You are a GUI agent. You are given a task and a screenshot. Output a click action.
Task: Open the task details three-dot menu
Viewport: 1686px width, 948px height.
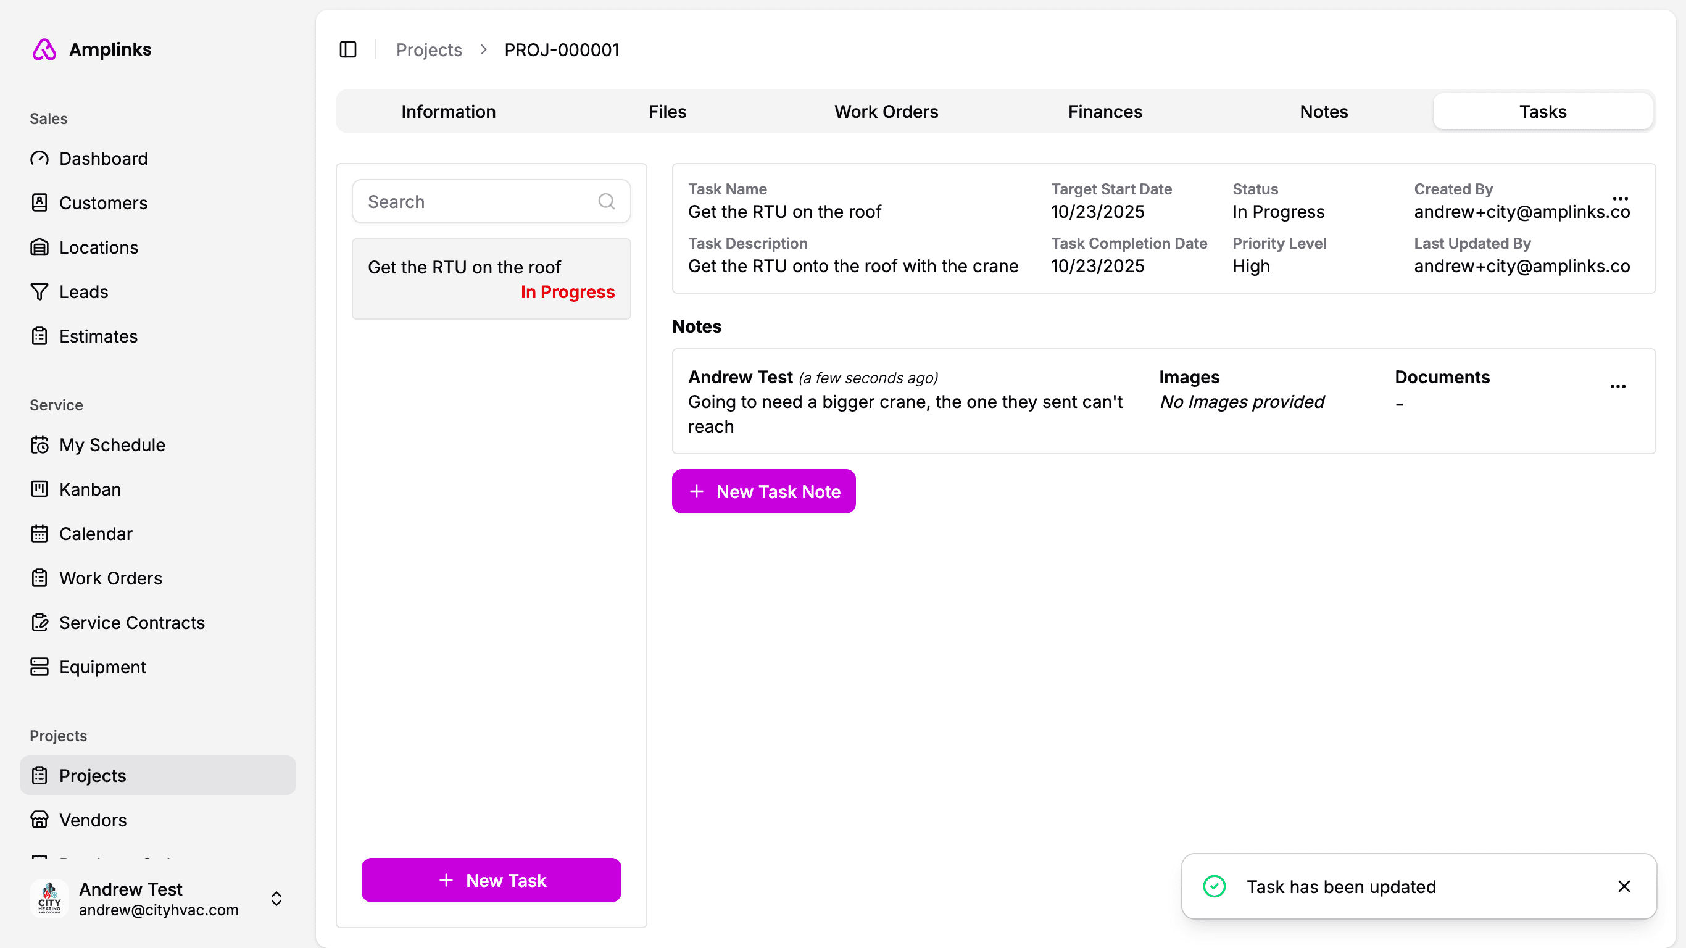1620,198
